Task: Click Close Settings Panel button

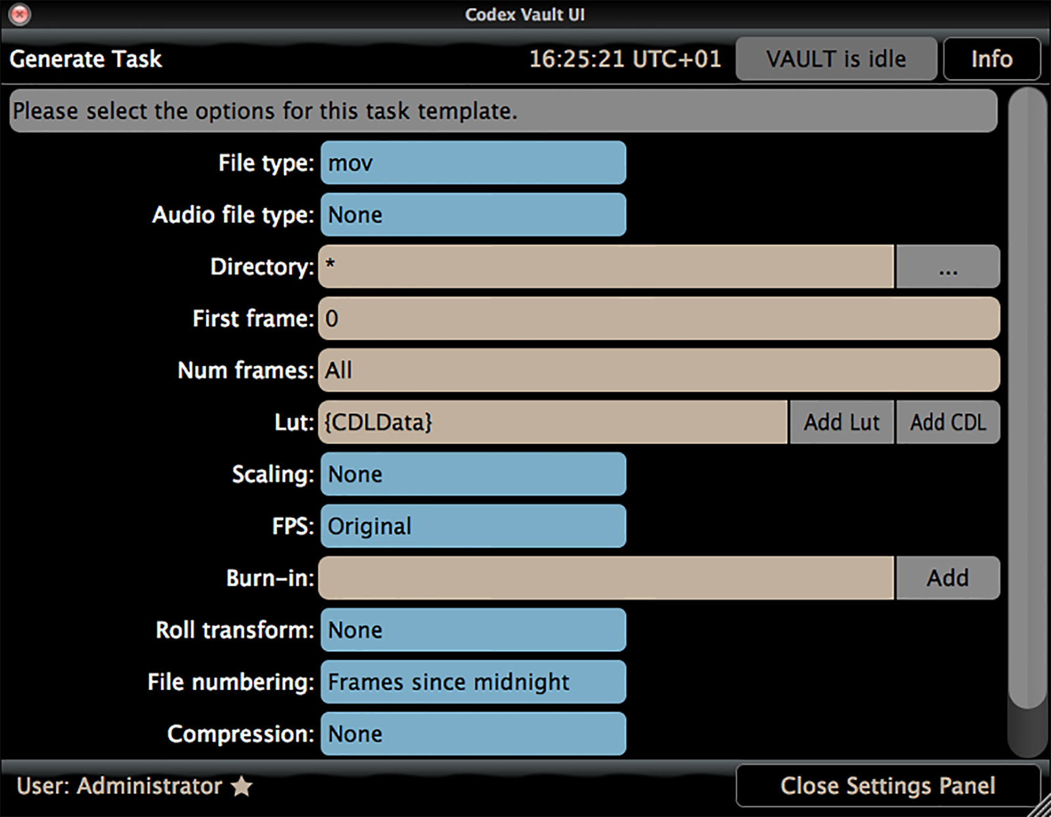Action: point(888,785)
